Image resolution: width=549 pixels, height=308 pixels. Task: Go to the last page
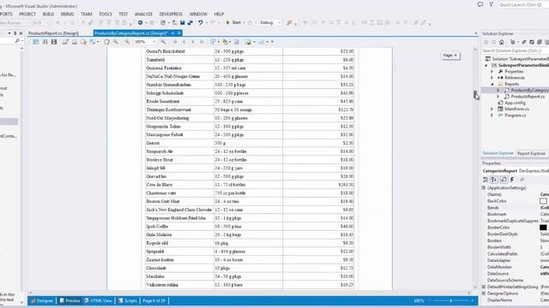[202, 42]
